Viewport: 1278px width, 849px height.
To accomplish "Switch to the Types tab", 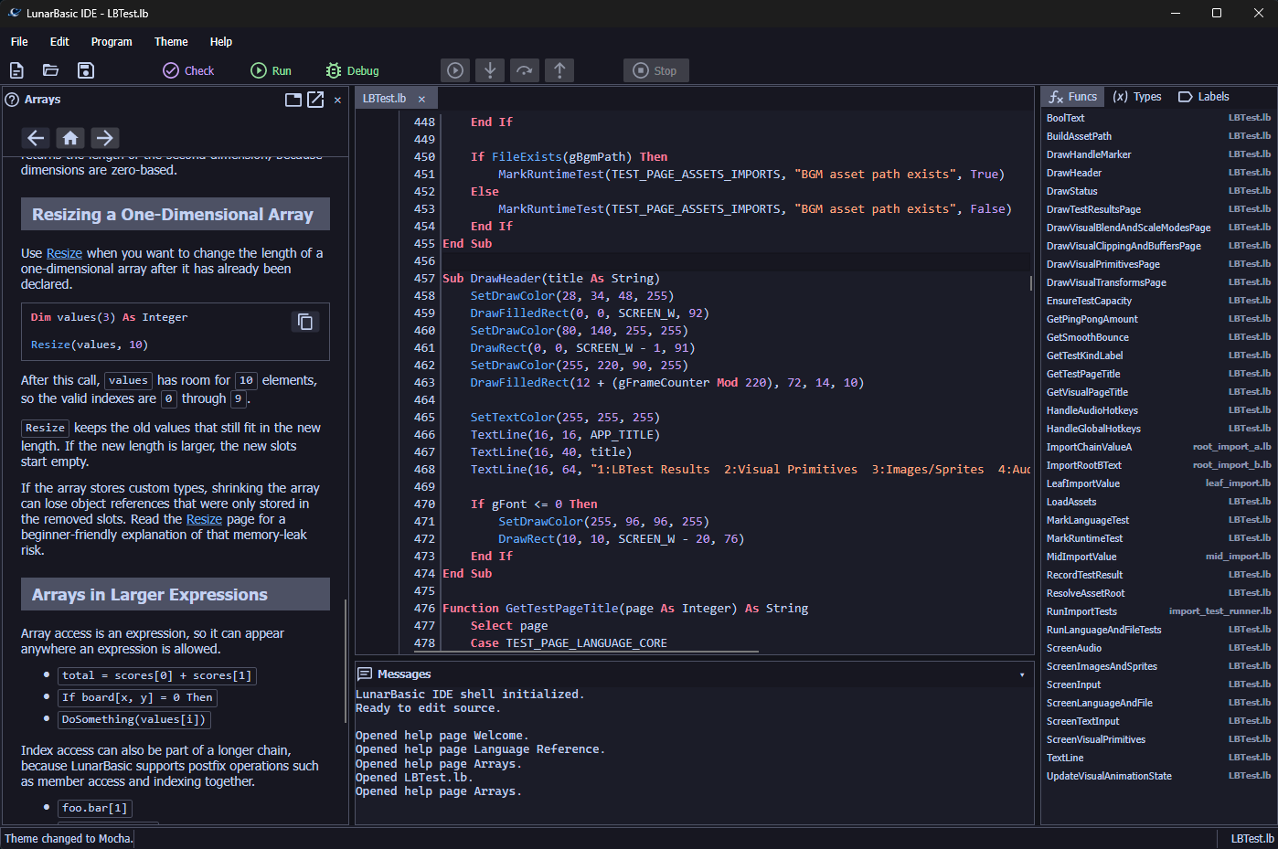I will click(1137, 96).
